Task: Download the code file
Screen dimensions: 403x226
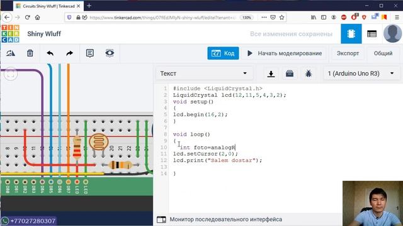Action: 271,74
